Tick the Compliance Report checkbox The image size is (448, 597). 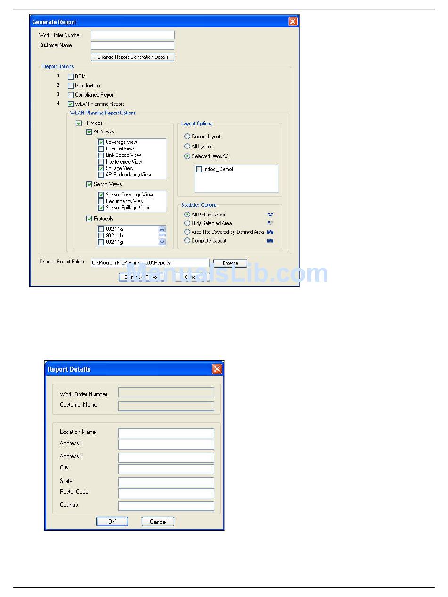coord(71,95)
